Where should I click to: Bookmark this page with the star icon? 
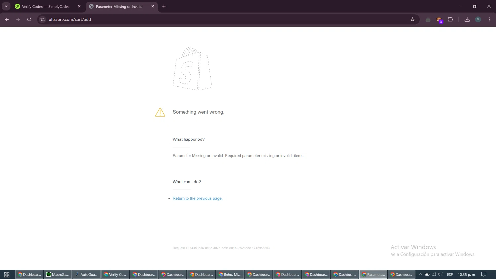[x=412, y=20]
